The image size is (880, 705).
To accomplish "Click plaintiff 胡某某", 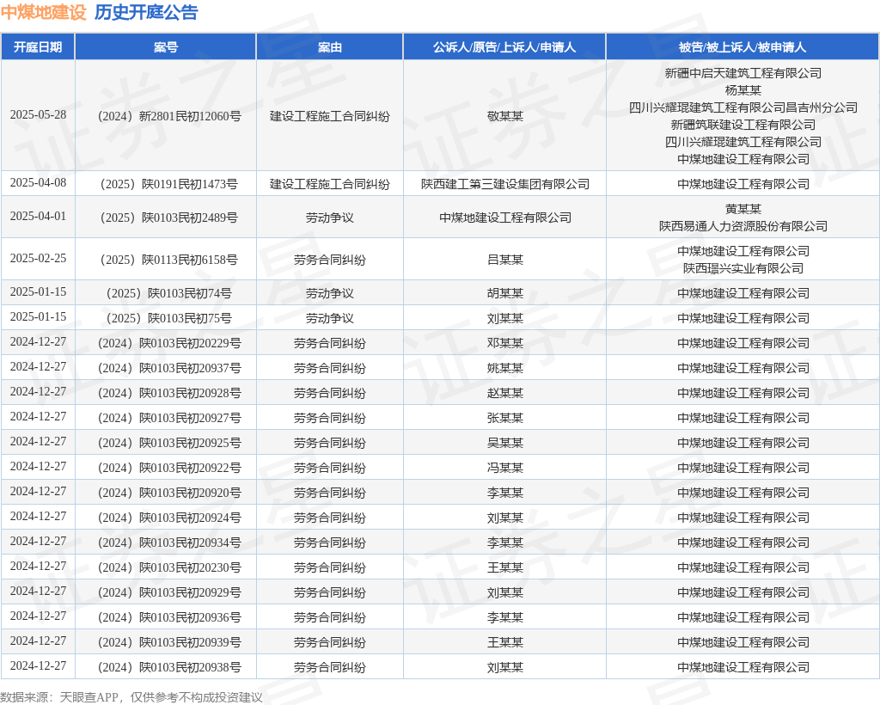I will (x=505, y=293).
